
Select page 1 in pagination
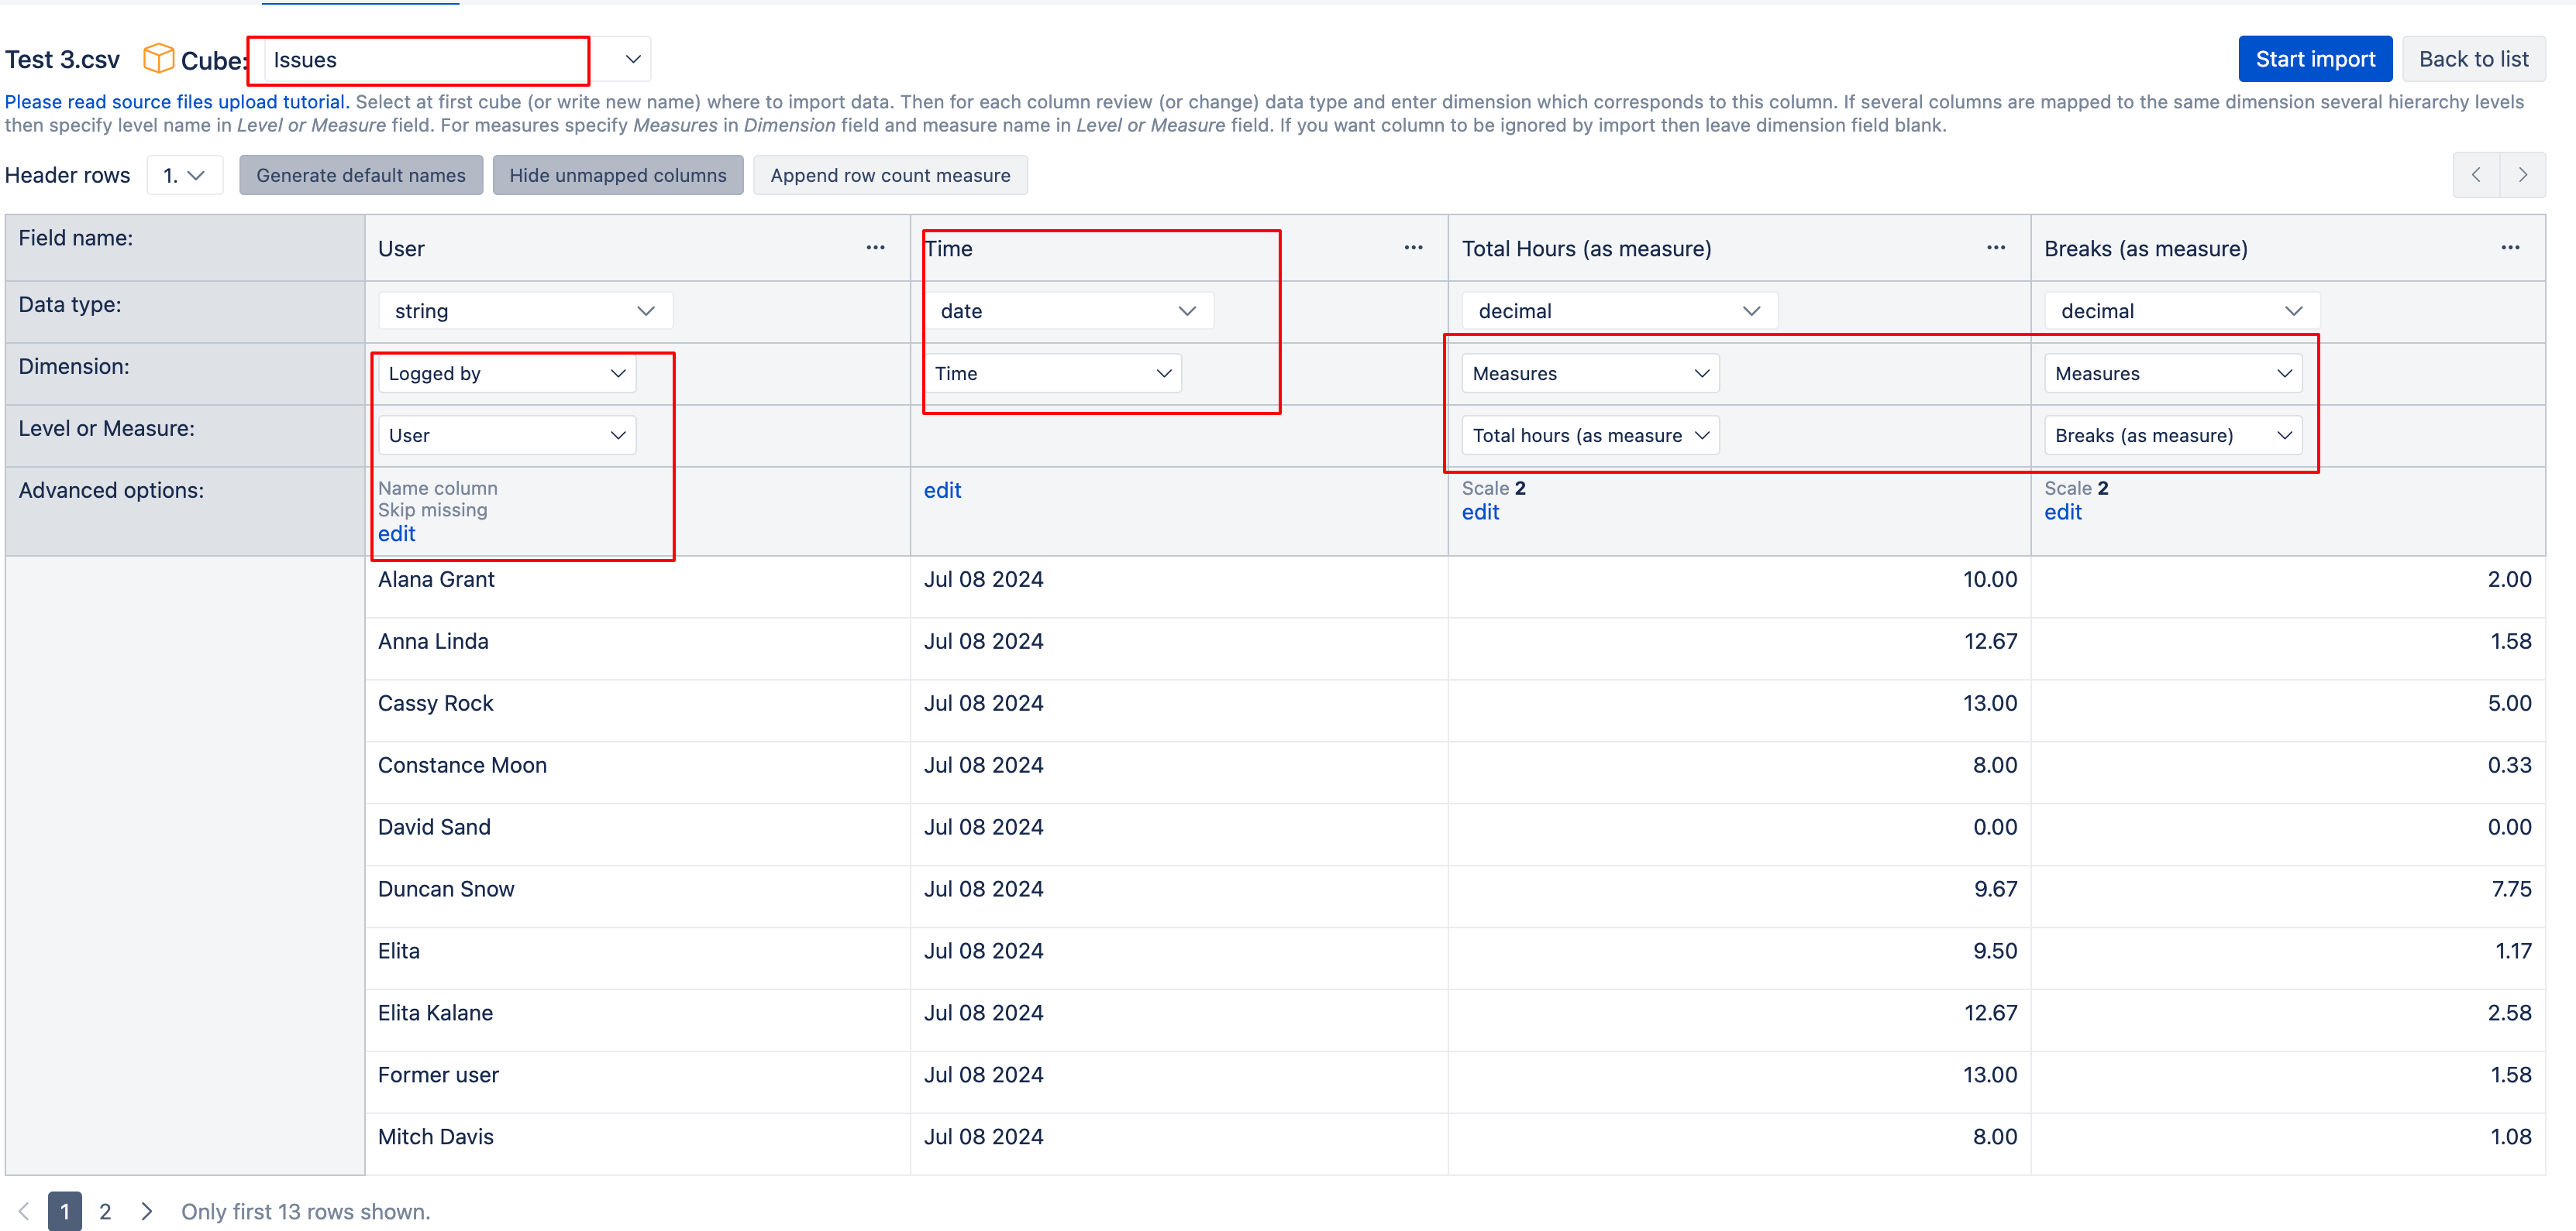pos(65,1211)
